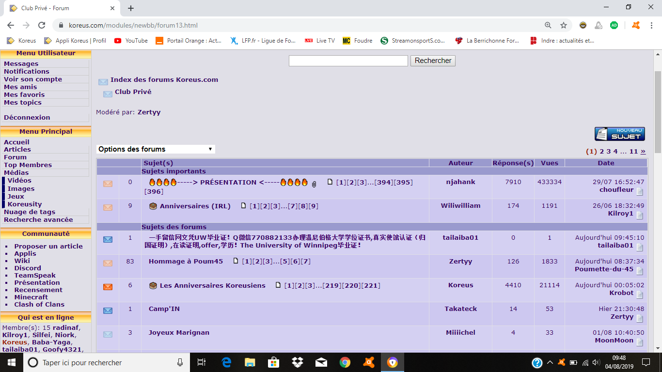Image resolution: width=662 pixels, height=372 pixels.
Task: Reload the page with the refresh button
Action: click(x=42, y=25)
